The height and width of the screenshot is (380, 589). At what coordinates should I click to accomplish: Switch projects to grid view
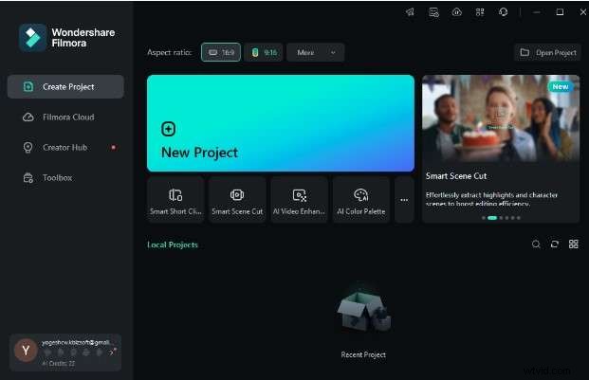573,244
